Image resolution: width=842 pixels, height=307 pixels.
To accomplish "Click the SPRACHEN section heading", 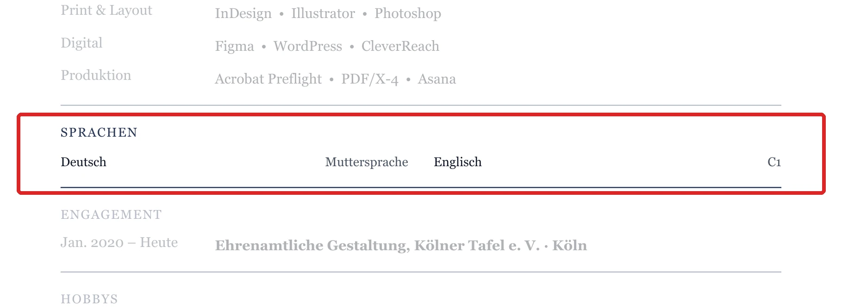I will (99, 132).
